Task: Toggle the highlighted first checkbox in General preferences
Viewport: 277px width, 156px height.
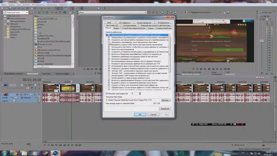Action: [x=109, y=35]
